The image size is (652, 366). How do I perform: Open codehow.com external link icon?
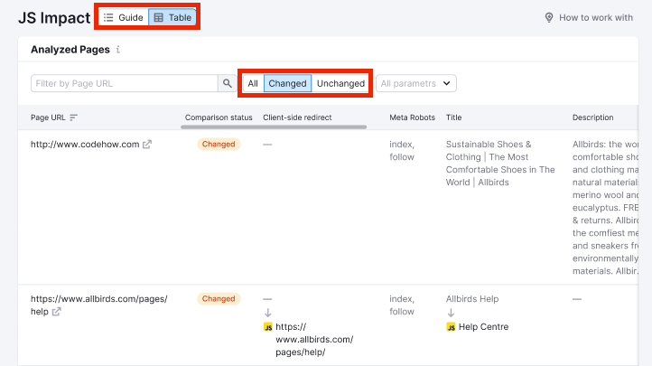tap(147, 145)
